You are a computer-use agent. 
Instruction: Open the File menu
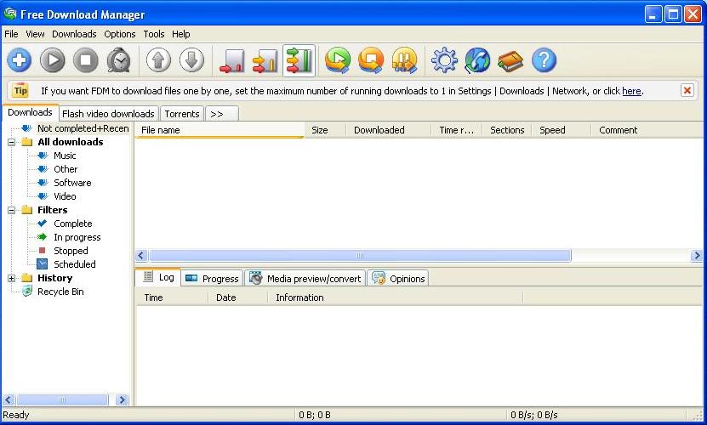pos(11,34)
